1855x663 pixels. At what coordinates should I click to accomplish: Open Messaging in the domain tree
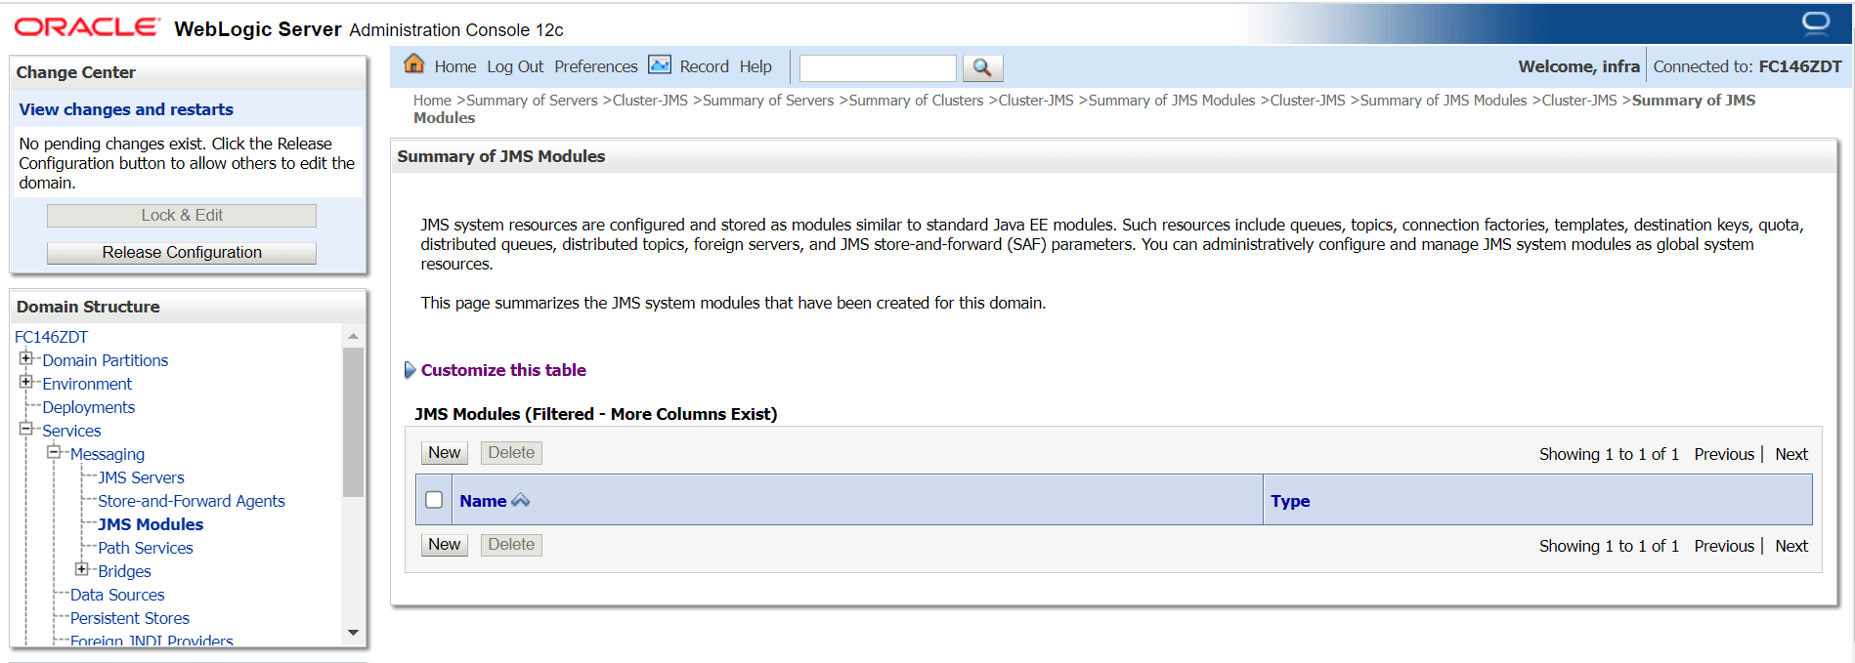(x=108, y=454)
